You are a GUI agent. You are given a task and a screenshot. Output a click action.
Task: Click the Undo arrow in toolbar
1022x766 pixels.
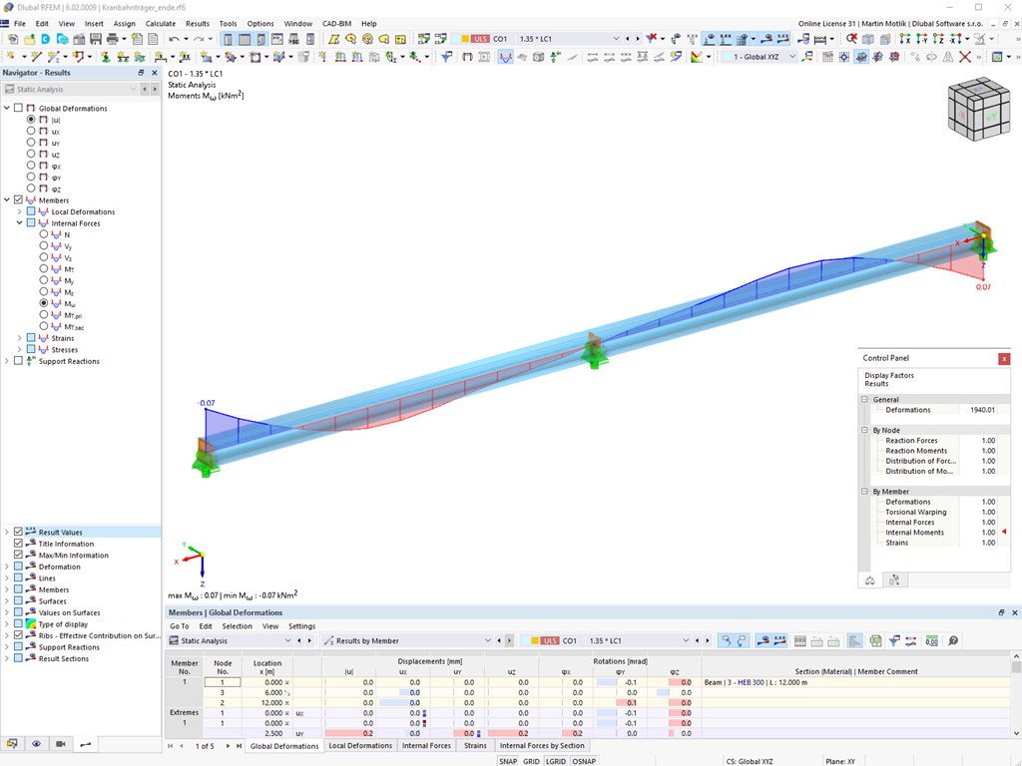pyautogui.click(x=174, y=39)
